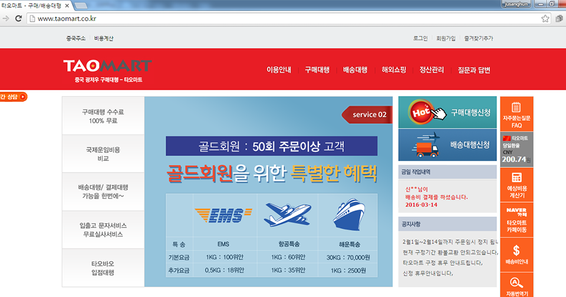Open the 이용안내 menu
Viewport: 566px width, 297px height.
(279, 70)
